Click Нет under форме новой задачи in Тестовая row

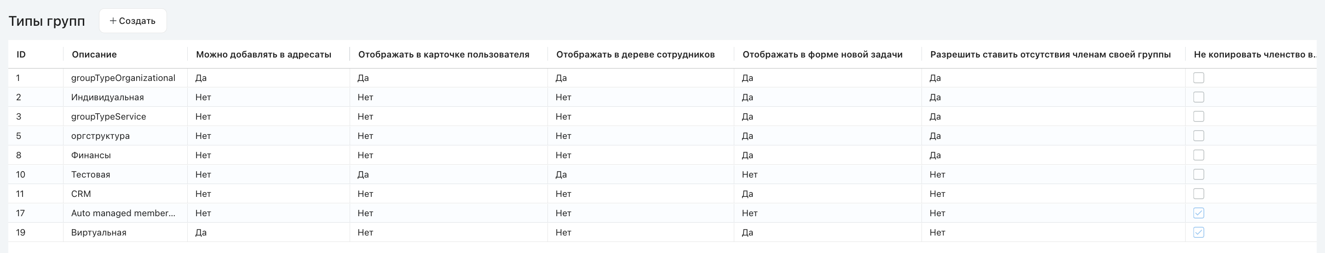[749, 174]
